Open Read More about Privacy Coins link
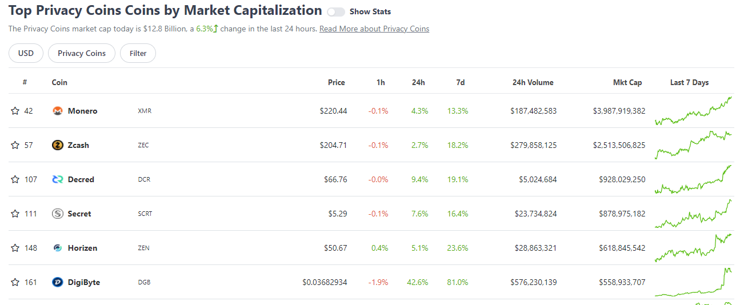Viewport: 748px width, 305px height. pyautogui.click(x=374, y=29)
